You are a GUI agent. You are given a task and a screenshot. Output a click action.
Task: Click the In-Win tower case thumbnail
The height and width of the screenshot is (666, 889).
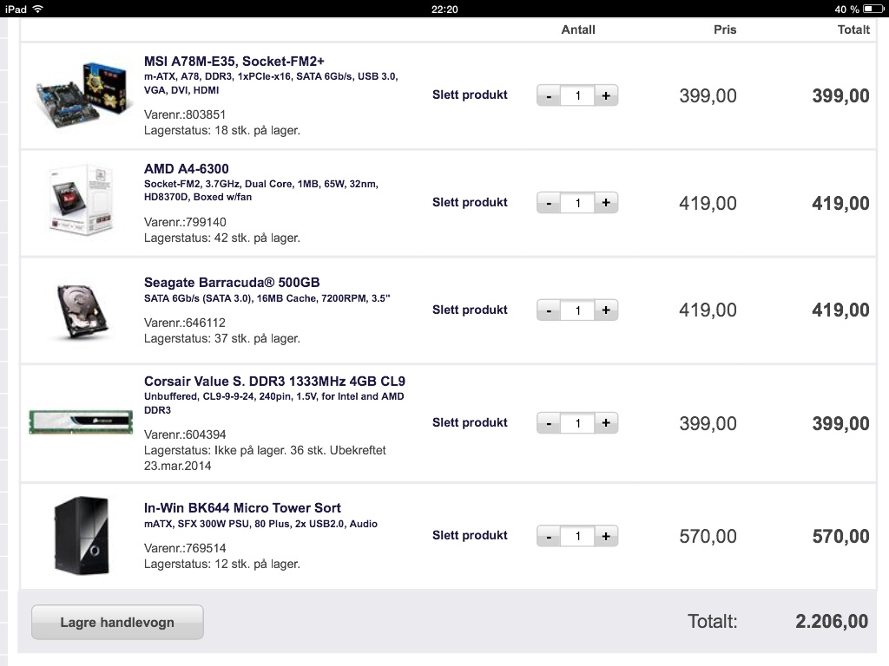point(81,536)
